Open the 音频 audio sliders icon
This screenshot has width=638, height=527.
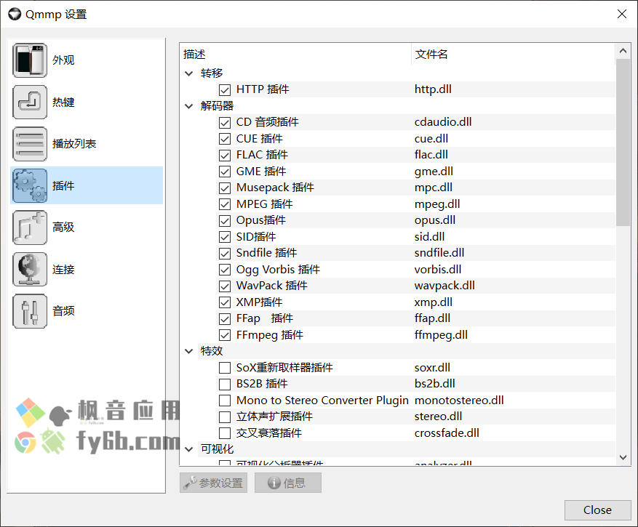tap(30, 311)
